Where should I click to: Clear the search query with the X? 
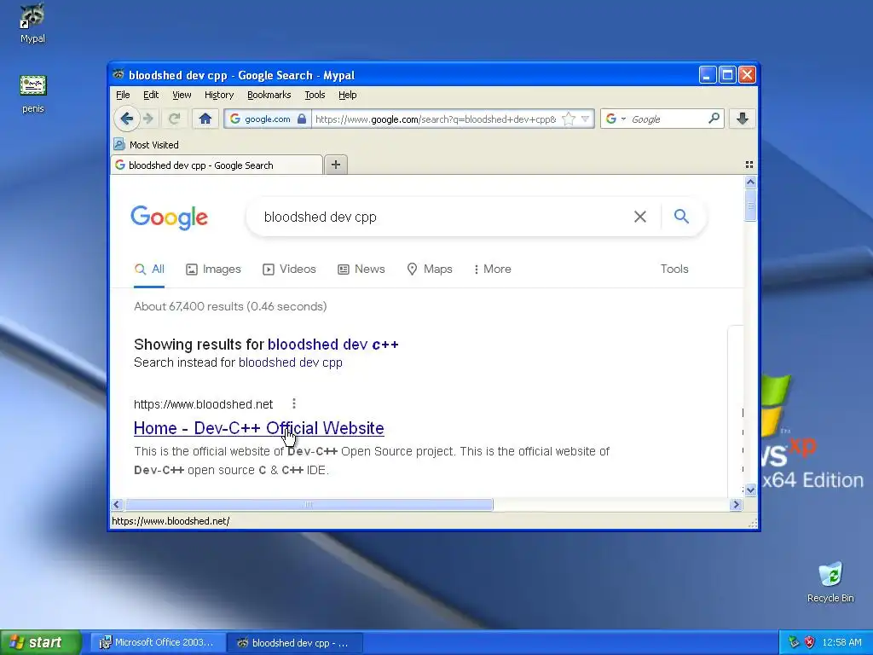640,217
